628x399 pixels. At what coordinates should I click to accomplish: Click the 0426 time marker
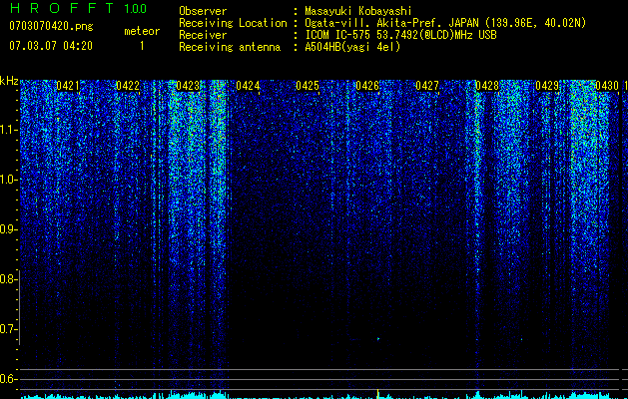pyautogui.click(x=367, y=86)
